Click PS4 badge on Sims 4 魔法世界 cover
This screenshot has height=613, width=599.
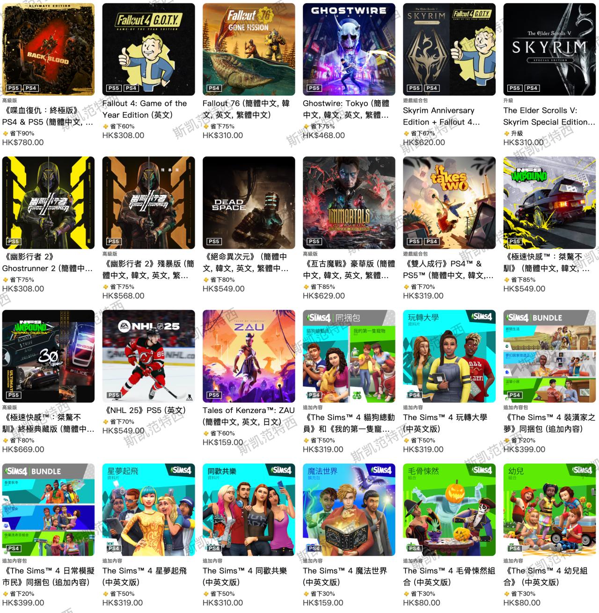point(314,548)
